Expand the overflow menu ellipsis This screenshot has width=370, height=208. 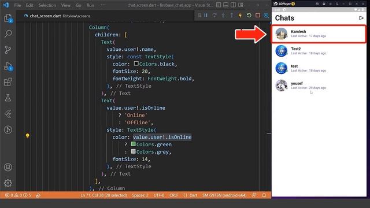[103, 5]
